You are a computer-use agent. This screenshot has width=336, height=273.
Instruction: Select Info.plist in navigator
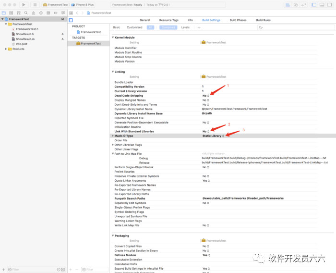(x=22, y=44)
